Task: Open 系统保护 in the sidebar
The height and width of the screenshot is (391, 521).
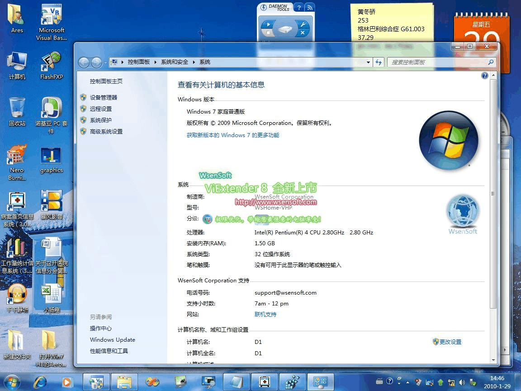Action: point(101,120)
